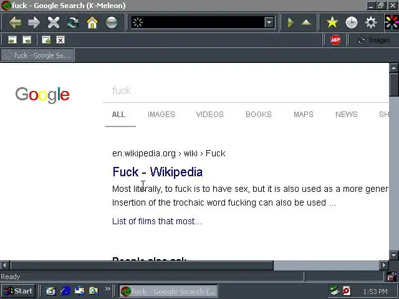The image size is (399, 299).
Task: Click the Google logo
Action: (42, 95)
